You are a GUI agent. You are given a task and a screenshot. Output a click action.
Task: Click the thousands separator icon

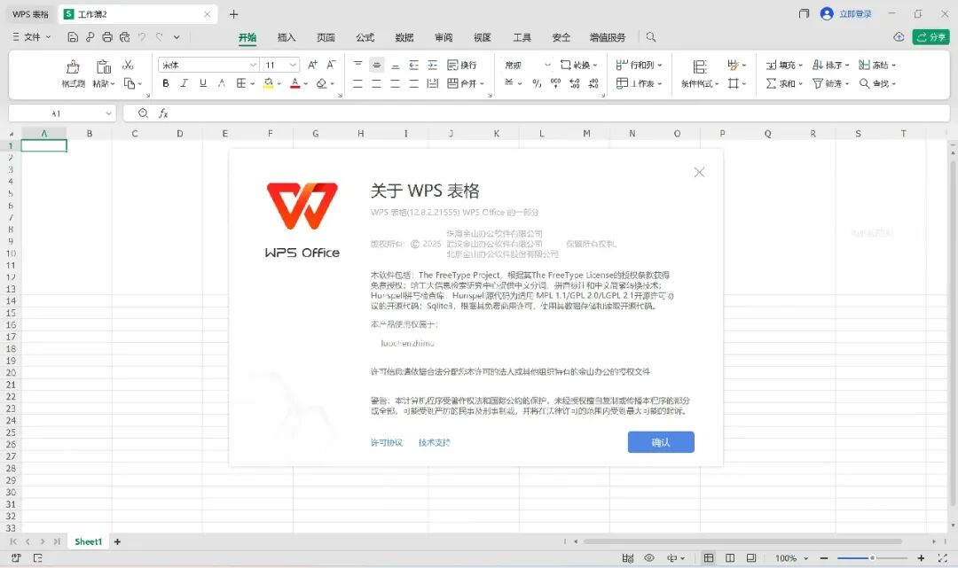click(x=555, y=83)
